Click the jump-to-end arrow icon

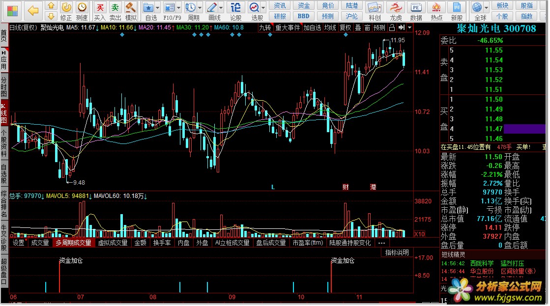401,28
